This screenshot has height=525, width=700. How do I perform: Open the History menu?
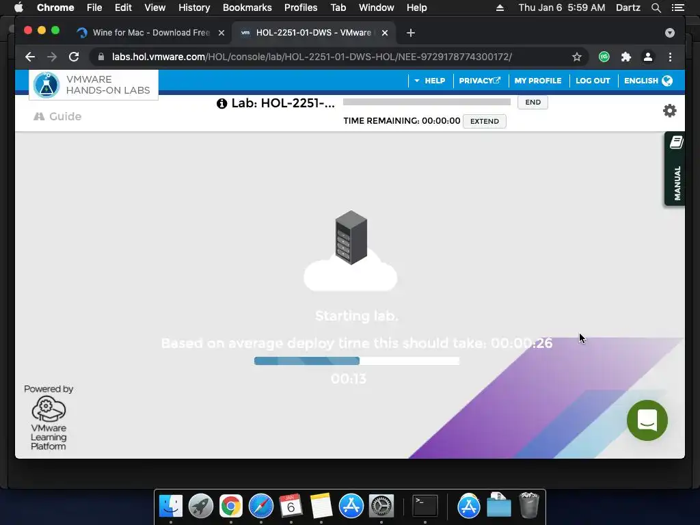click(194, 8)
